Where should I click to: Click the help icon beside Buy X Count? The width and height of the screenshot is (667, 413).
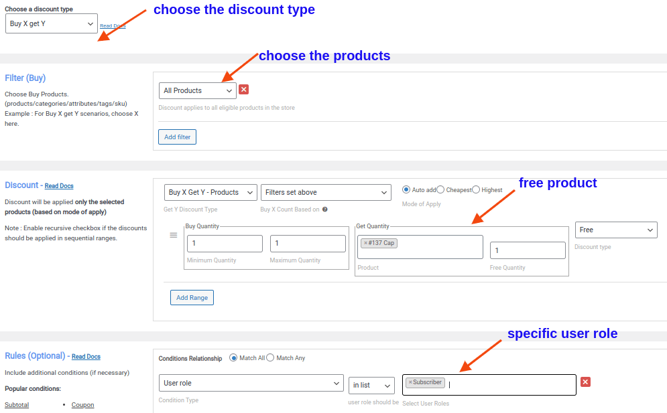click(x=325, y=210)
